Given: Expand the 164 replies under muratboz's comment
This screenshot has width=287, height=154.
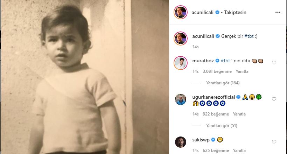Looking at the screenshot, I should coord(223,83).
